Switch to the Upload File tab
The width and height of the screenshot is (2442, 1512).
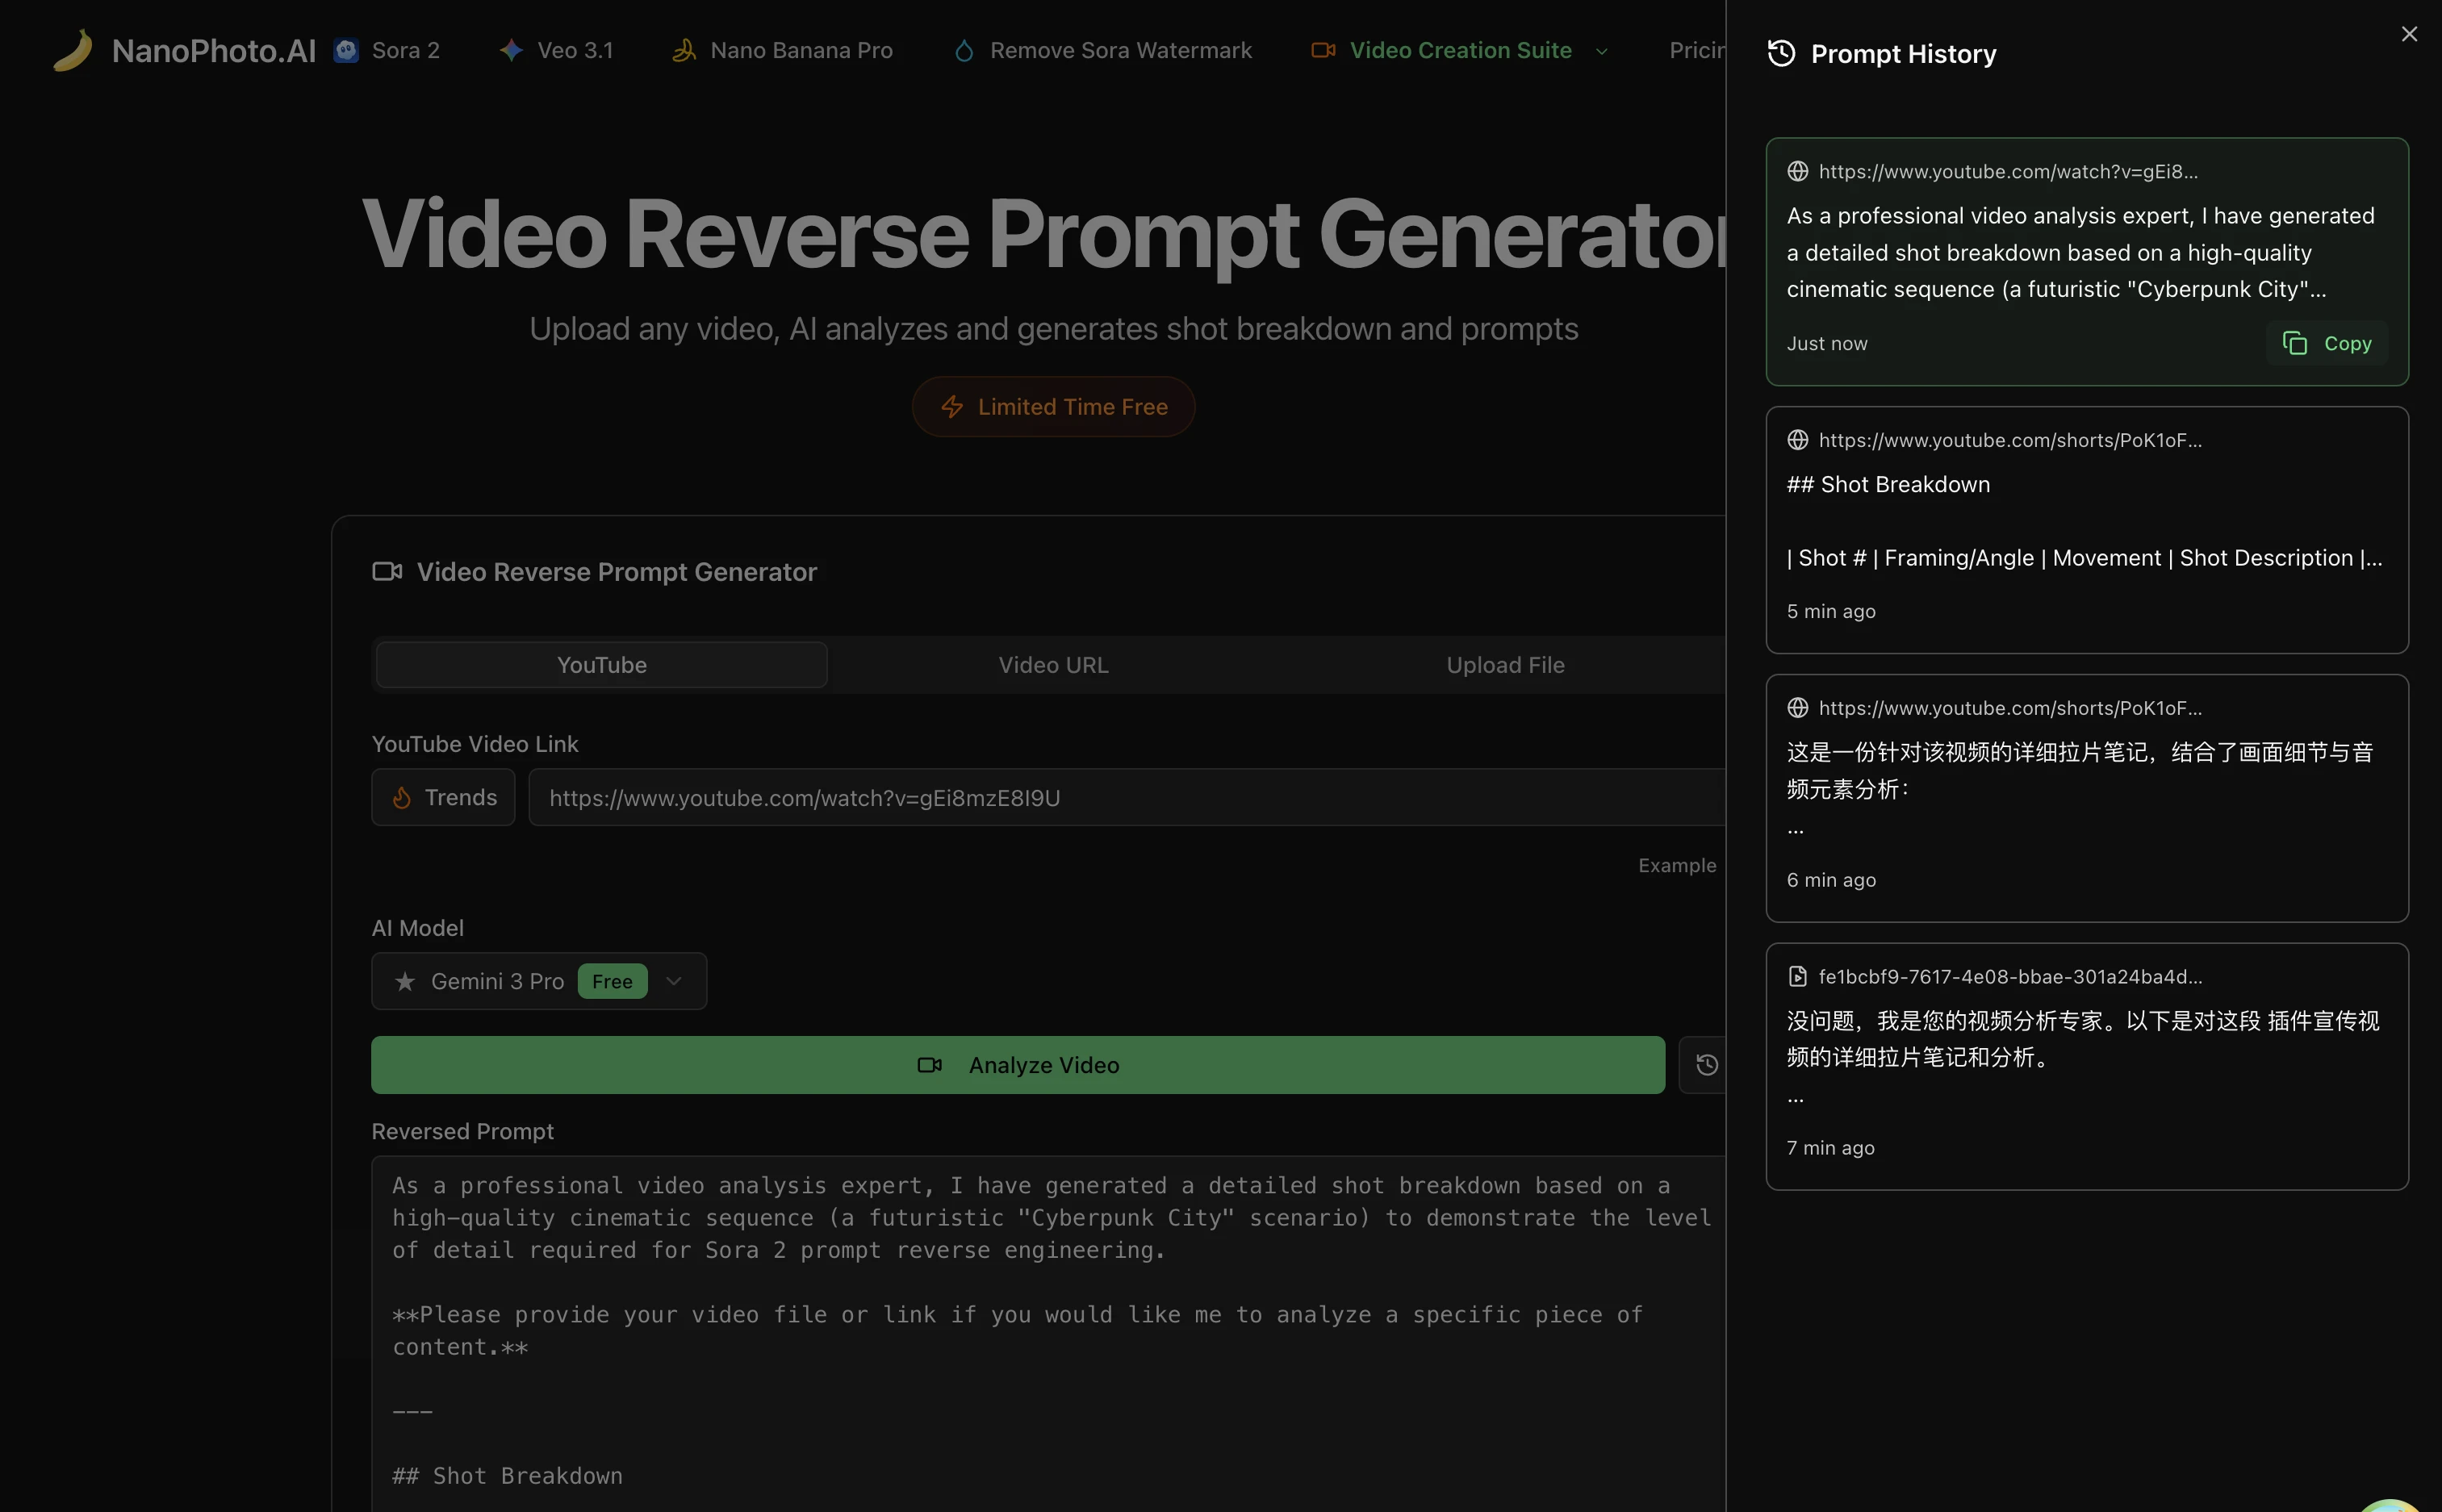[1505, 664]
